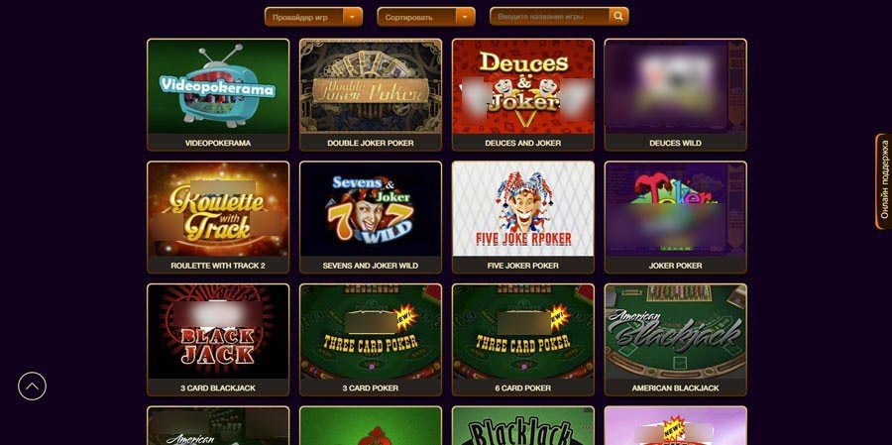Launch the Videopokerama game thumbnail

click(x=218, y=86)
